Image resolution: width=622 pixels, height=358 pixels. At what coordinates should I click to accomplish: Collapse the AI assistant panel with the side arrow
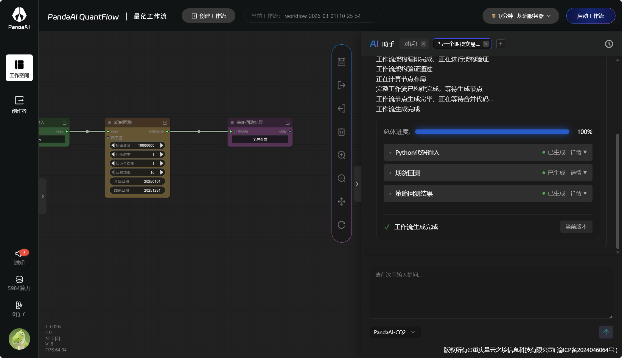pos(357,184)
